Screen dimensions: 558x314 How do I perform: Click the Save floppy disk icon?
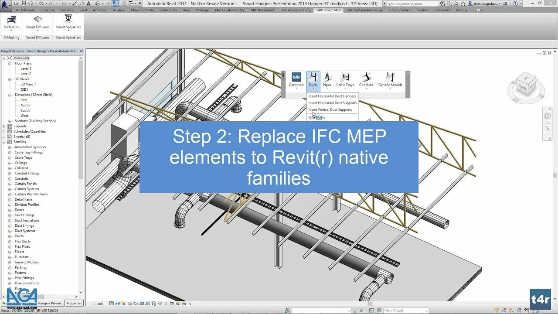click(x=24, y=3)
